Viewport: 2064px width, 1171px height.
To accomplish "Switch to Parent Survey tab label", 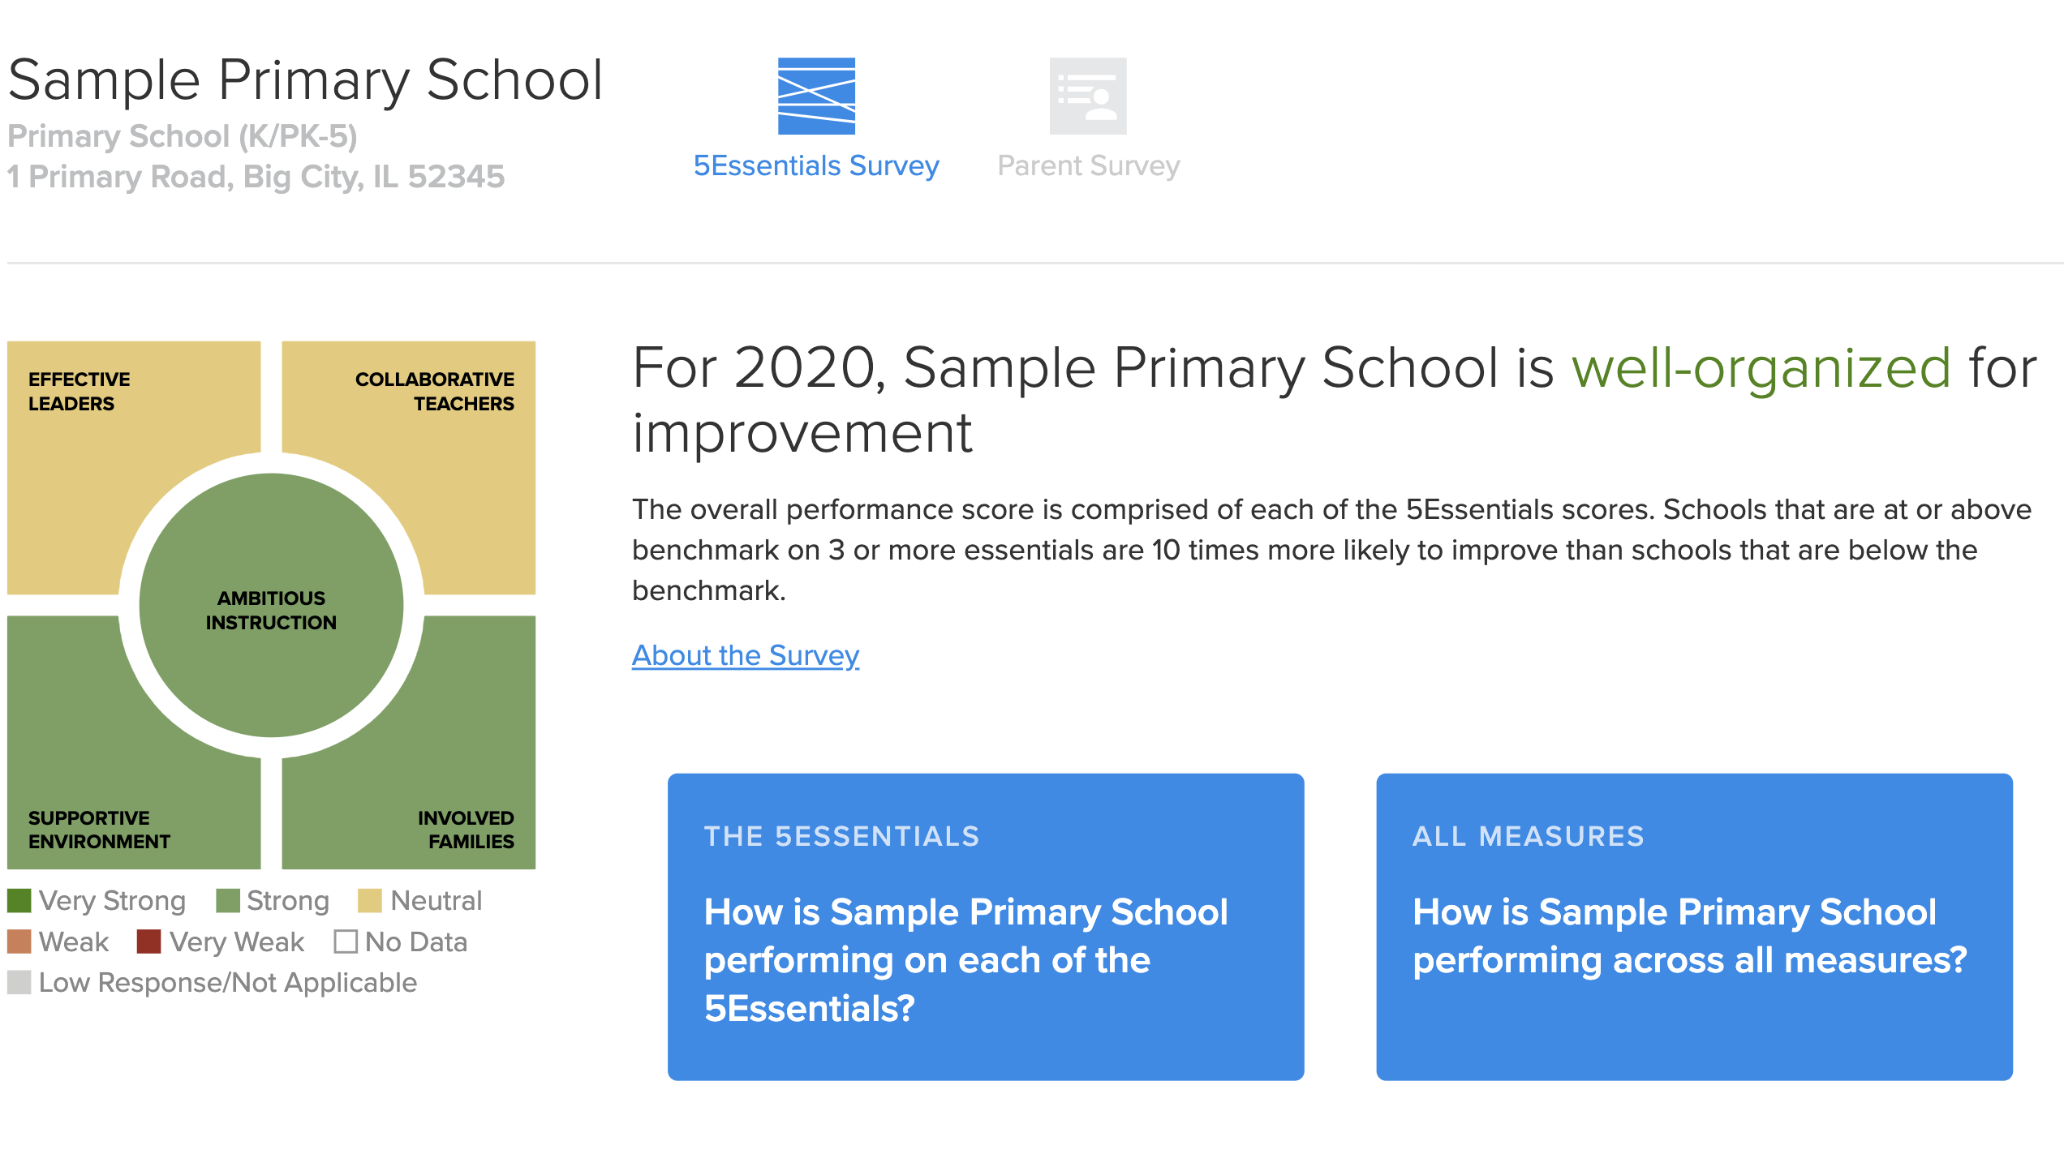I will click(x=1088, y=165).
